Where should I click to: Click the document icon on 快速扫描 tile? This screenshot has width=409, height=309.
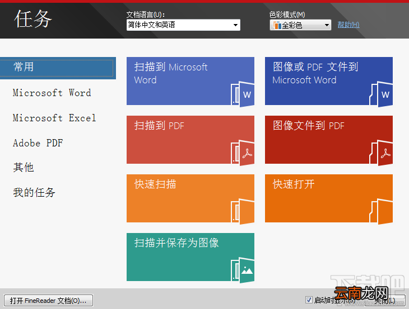click(x=243, y=211)
